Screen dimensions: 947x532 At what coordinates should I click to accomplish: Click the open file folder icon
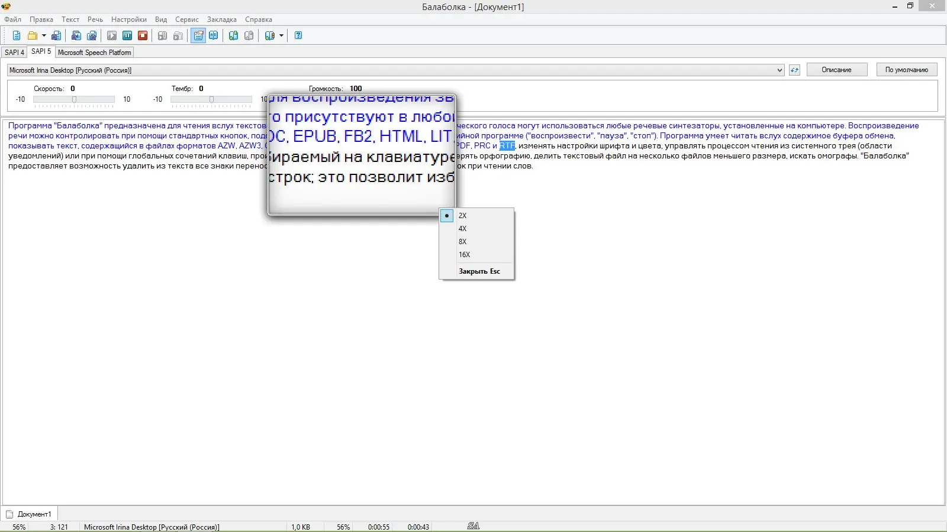pos(33,35)
